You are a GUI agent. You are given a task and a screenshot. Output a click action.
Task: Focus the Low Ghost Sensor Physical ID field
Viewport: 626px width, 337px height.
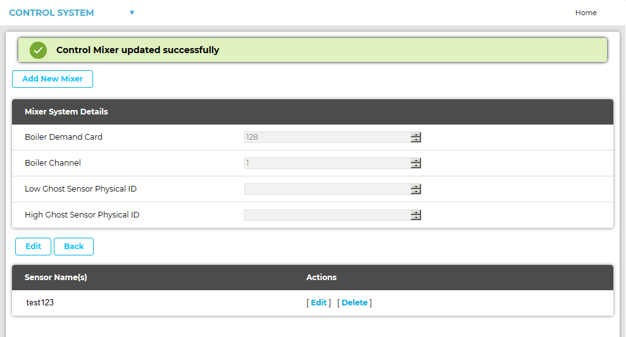click(x=327, y=189)
